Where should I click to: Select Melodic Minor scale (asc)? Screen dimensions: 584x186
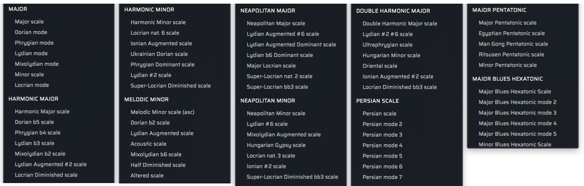coord(162,112)
